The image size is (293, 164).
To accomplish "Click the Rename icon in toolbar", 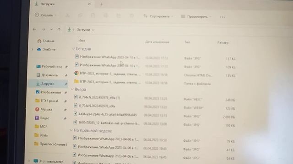I will coord(106,15).
